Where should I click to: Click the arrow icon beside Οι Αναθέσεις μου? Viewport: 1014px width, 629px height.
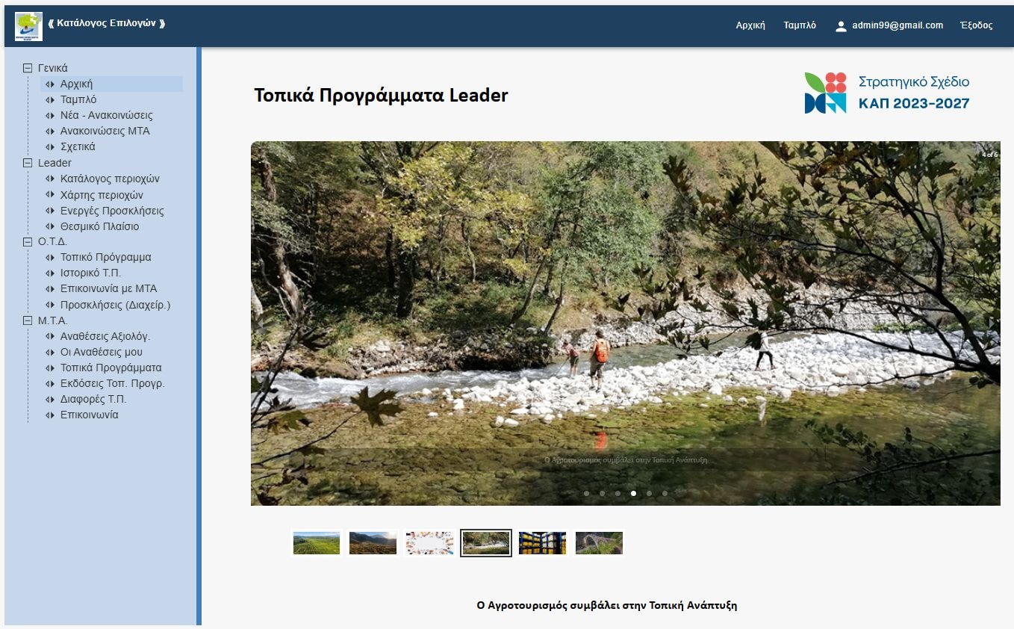point(50,353)
